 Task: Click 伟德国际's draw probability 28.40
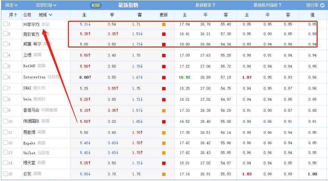(205, 121)
